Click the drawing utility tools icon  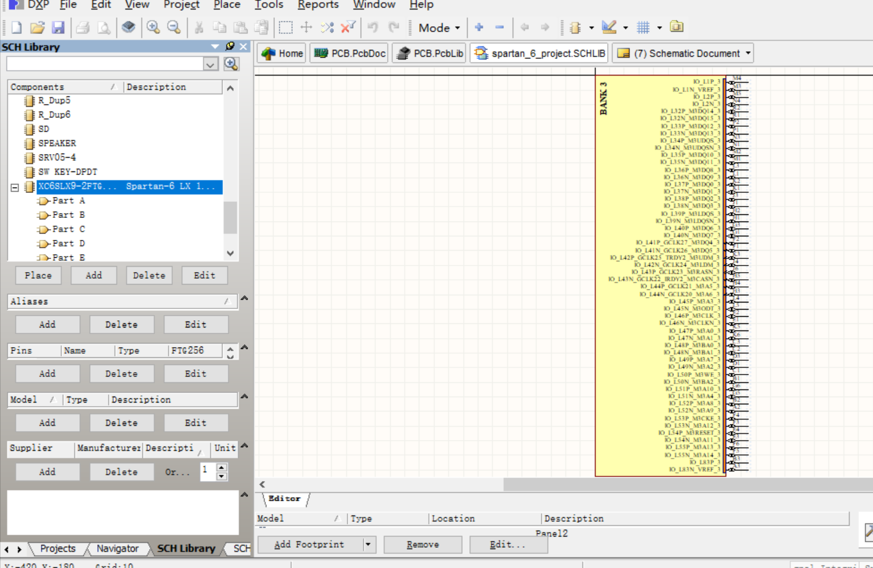click(x=609, y=27)
